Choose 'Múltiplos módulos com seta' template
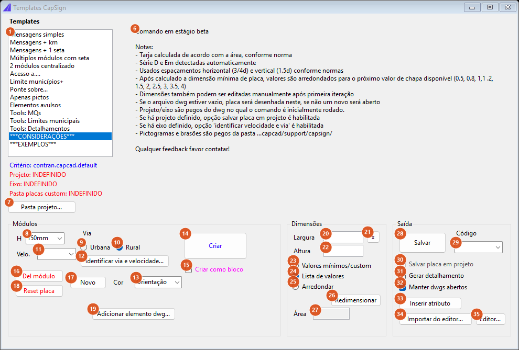 [60, 58]
